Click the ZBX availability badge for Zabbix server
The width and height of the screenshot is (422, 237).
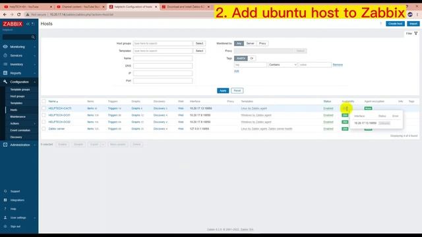[345, 129]
